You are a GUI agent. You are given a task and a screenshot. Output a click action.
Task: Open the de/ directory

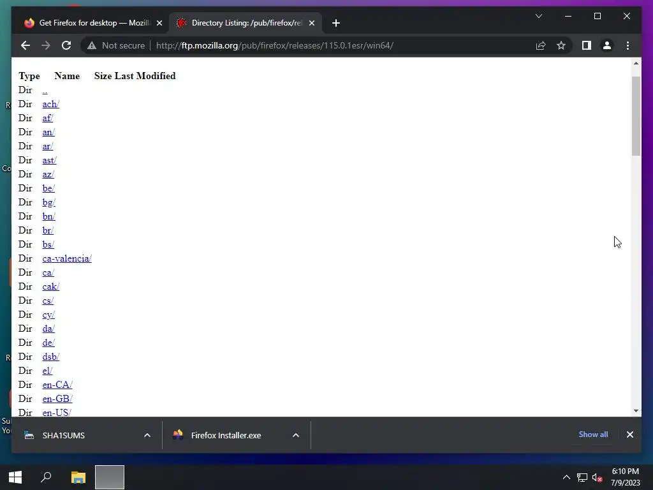point(48,343)
